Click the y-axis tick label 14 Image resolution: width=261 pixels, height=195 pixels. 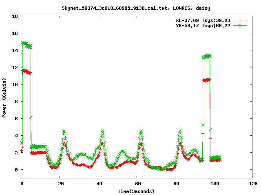pos(15,50)
